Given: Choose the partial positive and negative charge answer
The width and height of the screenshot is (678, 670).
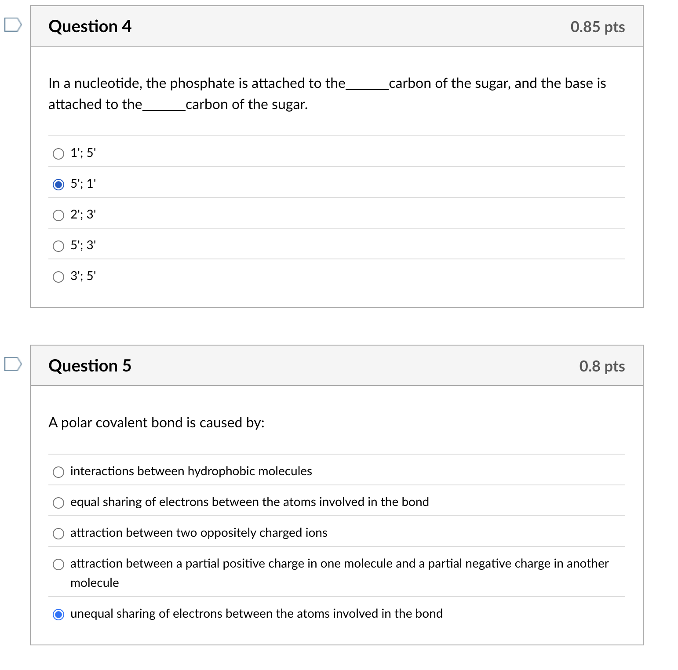Looking at the screenshot, I should (58, 564).
